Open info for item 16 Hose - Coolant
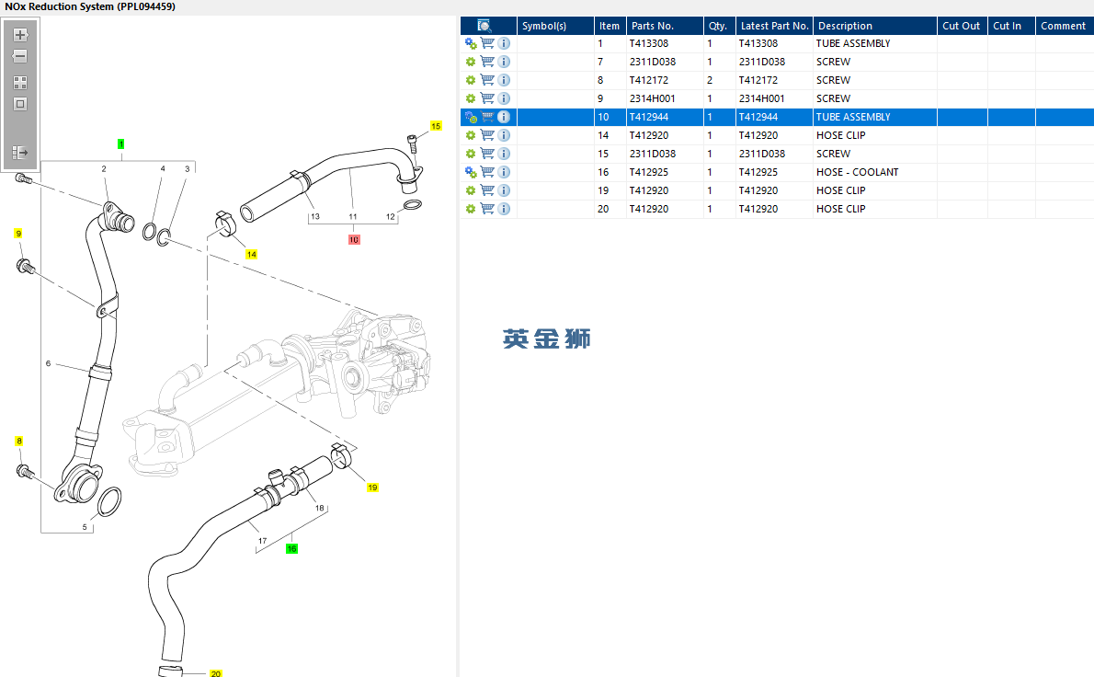Image resolution: width=1094 pixels, height=677 pixels. (504, 172)
